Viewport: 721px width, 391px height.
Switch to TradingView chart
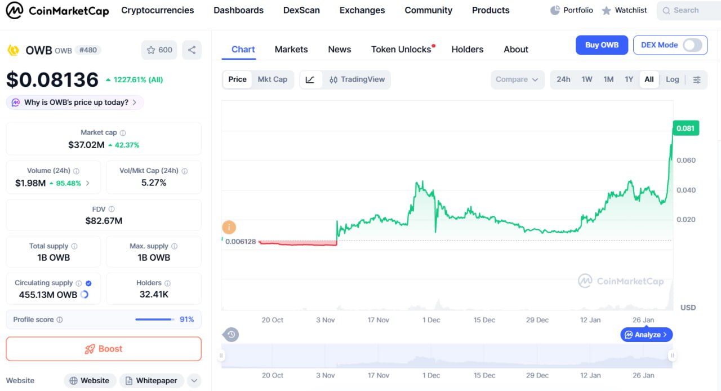pos(357,79)
